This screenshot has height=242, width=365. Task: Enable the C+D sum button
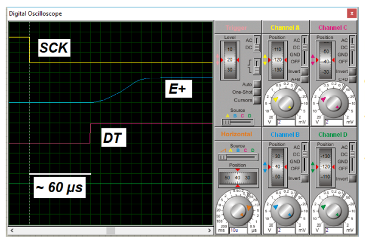(x=352, y=80)
